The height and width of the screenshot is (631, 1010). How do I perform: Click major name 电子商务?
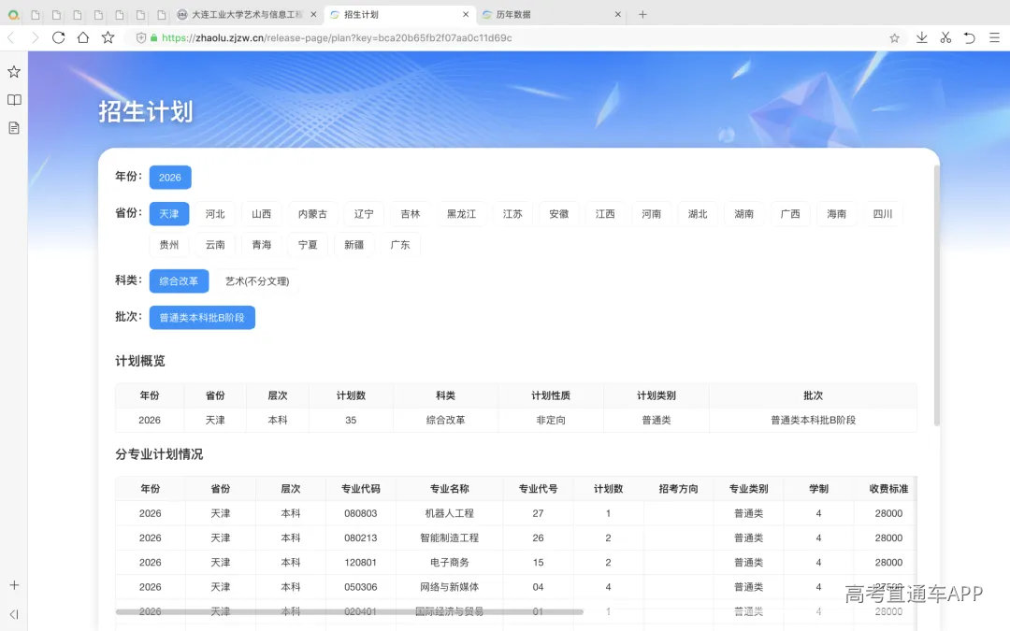pos(450,562)
